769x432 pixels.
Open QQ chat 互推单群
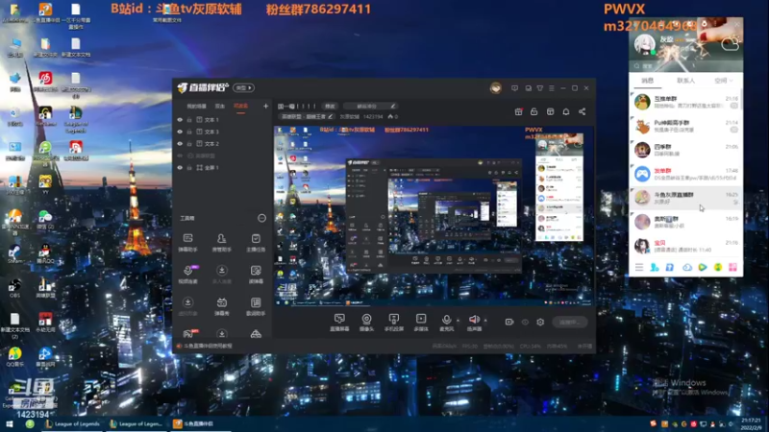[685, 102]
